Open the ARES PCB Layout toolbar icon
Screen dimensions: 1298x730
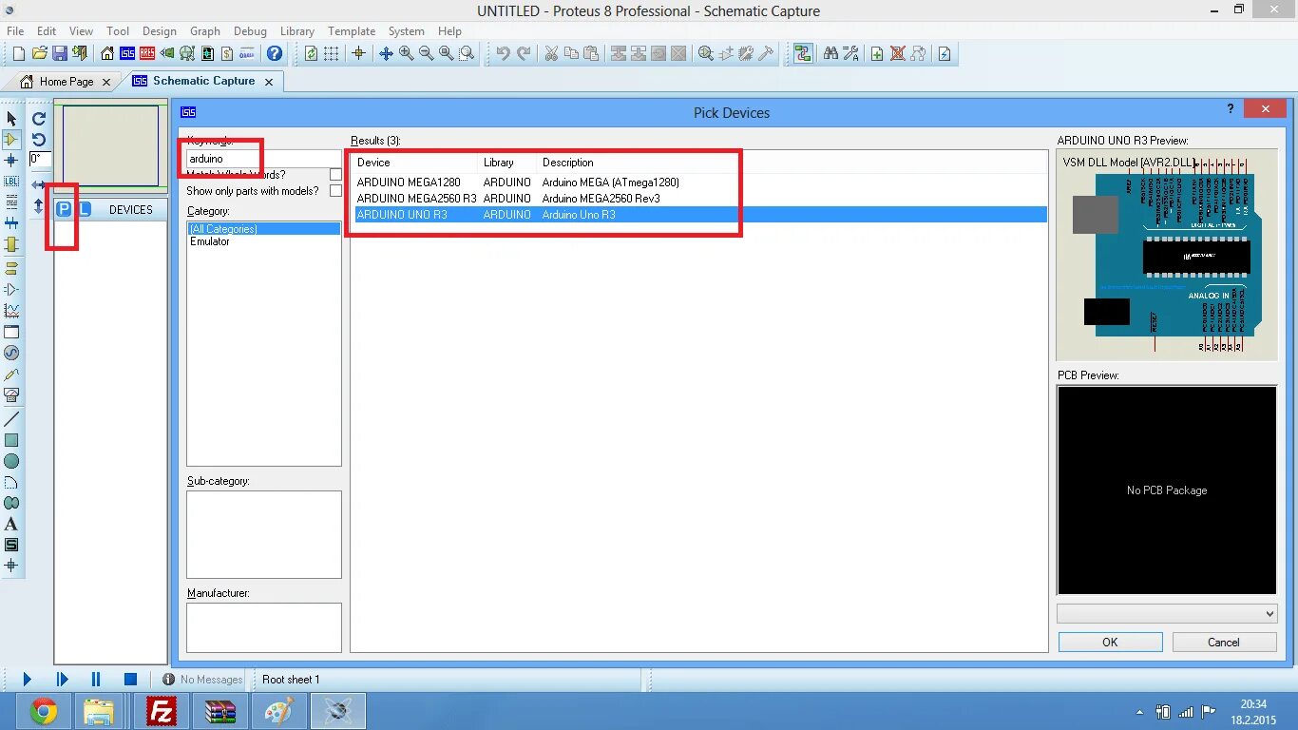147,53
